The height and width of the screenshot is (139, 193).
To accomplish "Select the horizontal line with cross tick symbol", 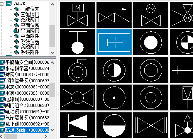I will (x=181, y=70).
